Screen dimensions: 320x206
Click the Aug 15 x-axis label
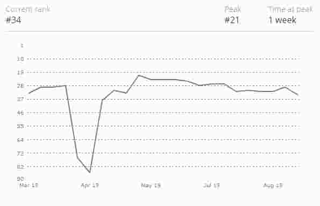pyautogui.click(x=273, y=185)
